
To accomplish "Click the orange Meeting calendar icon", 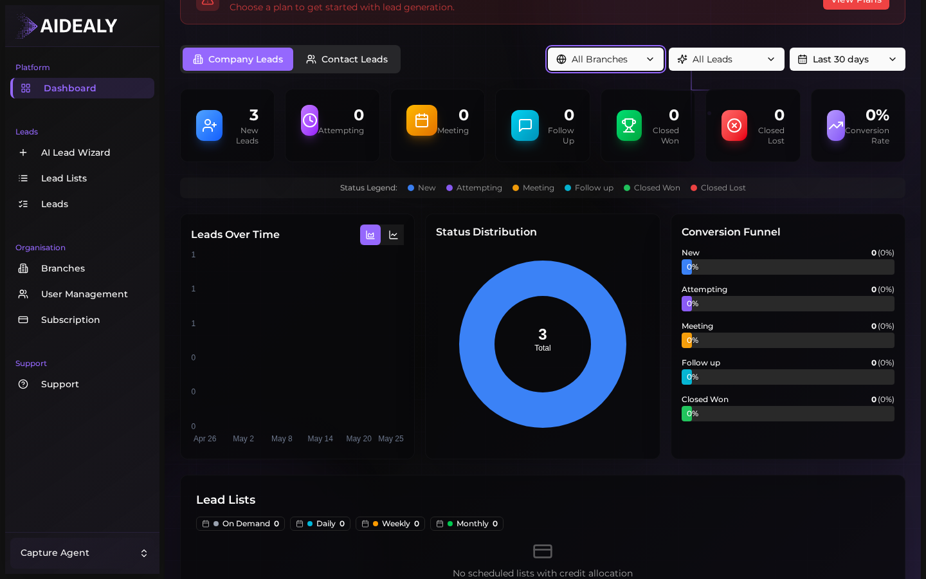I will click(x=422, y=120).
